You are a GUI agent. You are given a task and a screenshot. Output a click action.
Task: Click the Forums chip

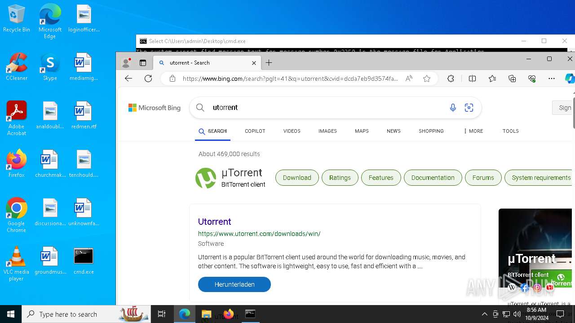(483, 178)
